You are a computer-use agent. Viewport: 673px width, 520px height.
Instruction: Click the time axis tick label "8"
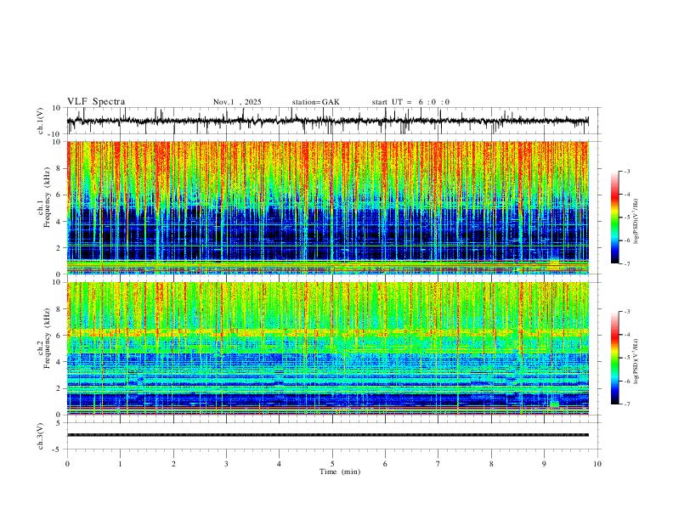[x=491, y=464]
